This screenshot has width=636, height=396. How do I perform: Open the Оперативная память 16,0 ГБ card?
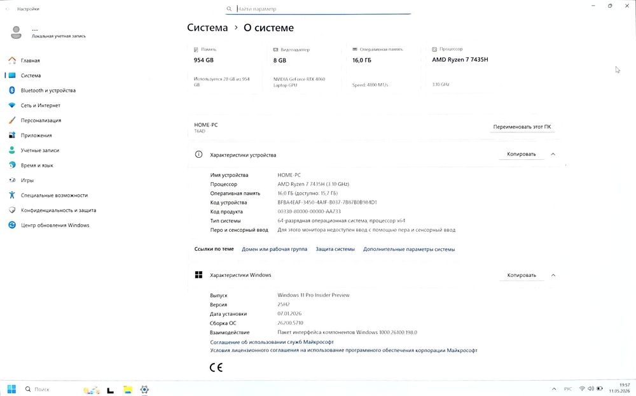point(384,67)
